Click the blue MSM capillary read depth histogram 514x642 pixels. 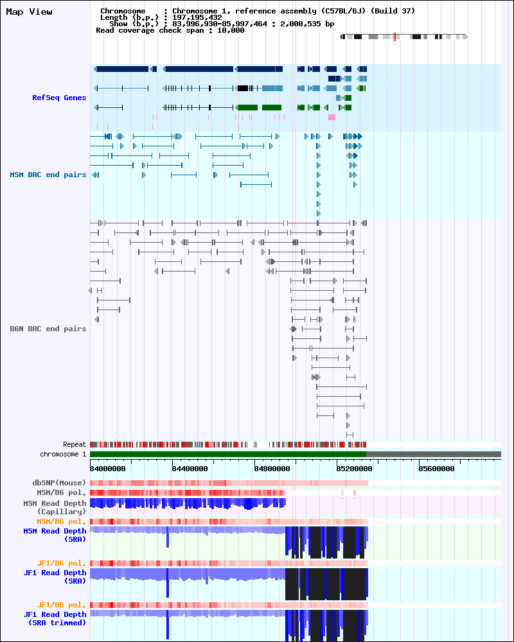(x=188, y=503)
